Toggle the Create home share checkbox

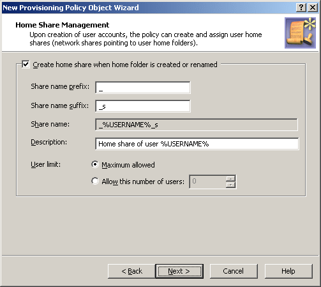26,65
